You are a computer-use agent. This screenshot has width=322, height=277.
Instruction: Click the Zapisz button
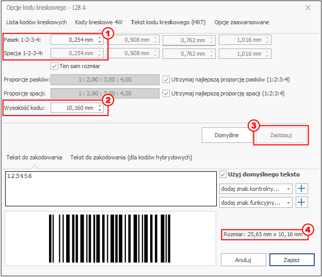(292, 260)
